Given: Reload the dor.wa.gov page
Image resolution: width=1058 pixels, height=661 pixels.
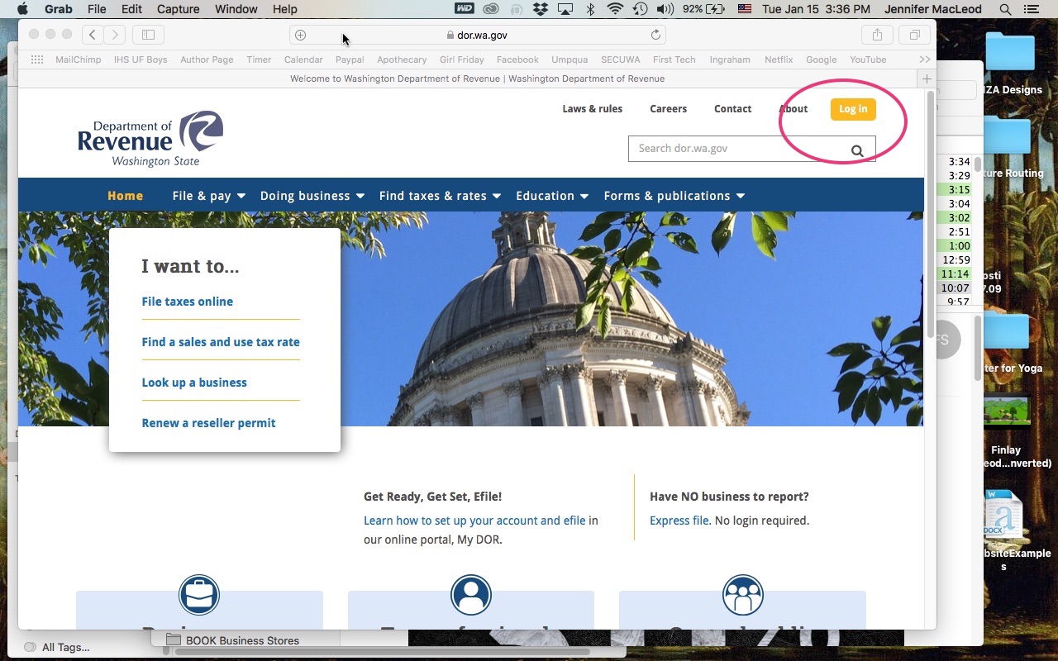Looking at the screenshot, I should 655,35.
